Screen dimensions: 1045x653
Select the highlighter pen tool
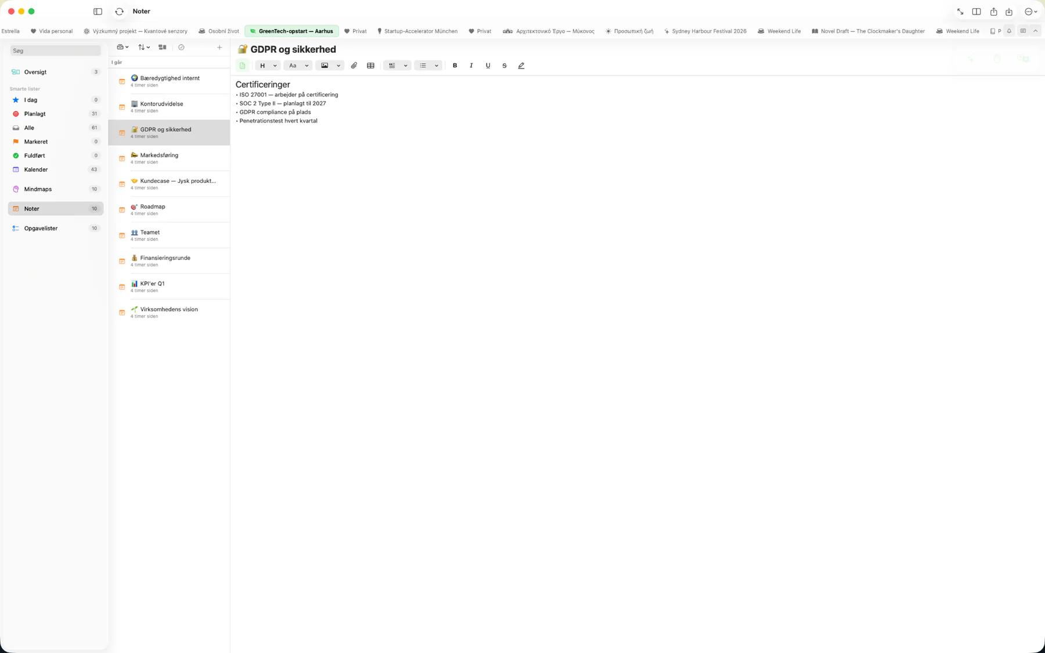[521, 66]
